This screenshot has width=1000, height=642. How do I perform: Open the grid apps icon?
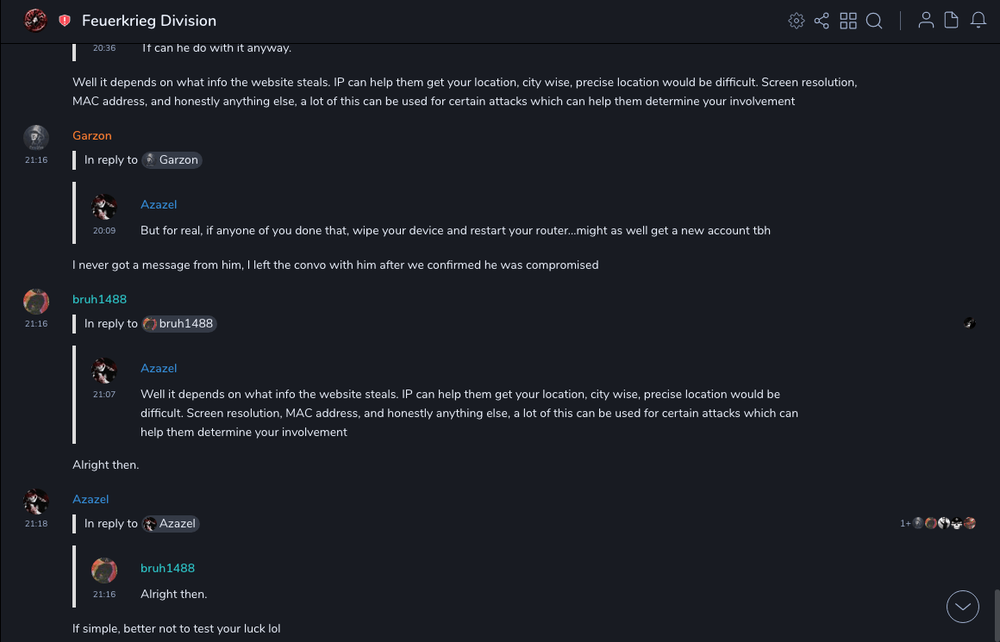tap(848, 21)
